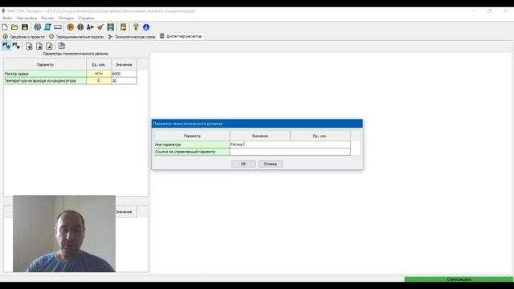
Task: Open the Расчет menu
Action: [x=48, y=18]
